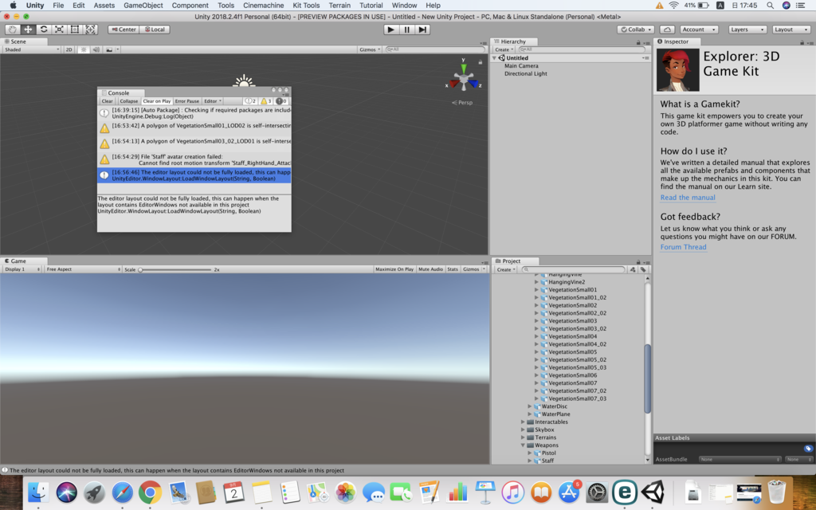Toggle Mute Audio in Game view

tap(430, 269)
